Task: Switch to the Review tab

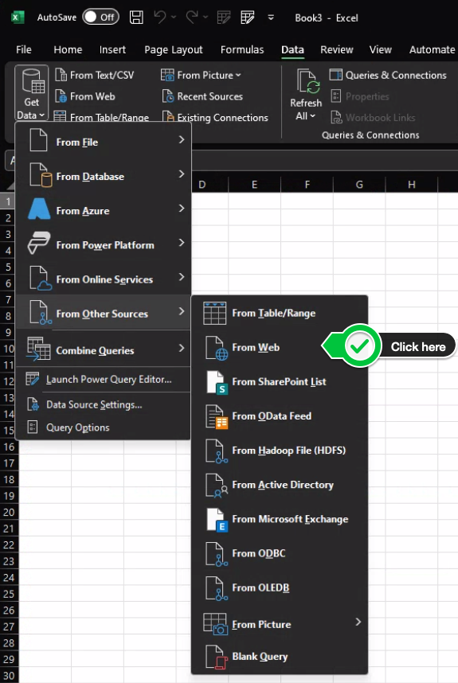Action: 336,49
